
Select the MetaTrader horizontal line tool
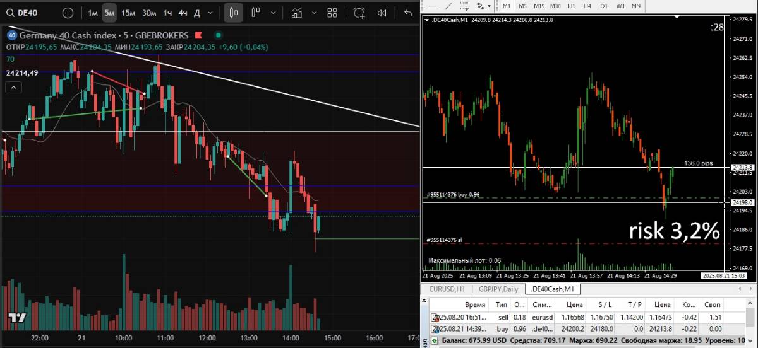pyautogui.click(x=431, y=6)
